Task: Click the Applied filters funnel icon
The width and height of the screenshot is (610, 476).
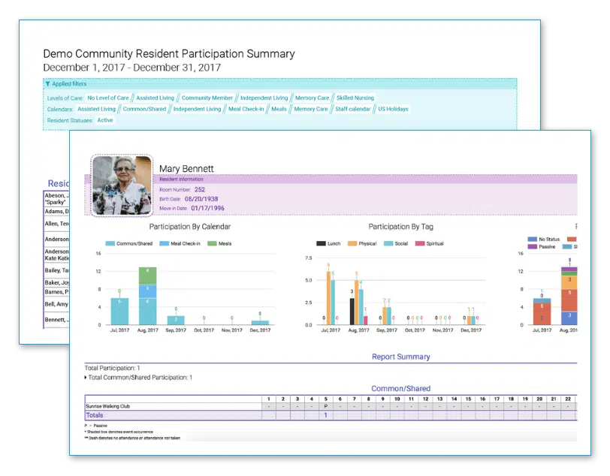Action: 48,84
